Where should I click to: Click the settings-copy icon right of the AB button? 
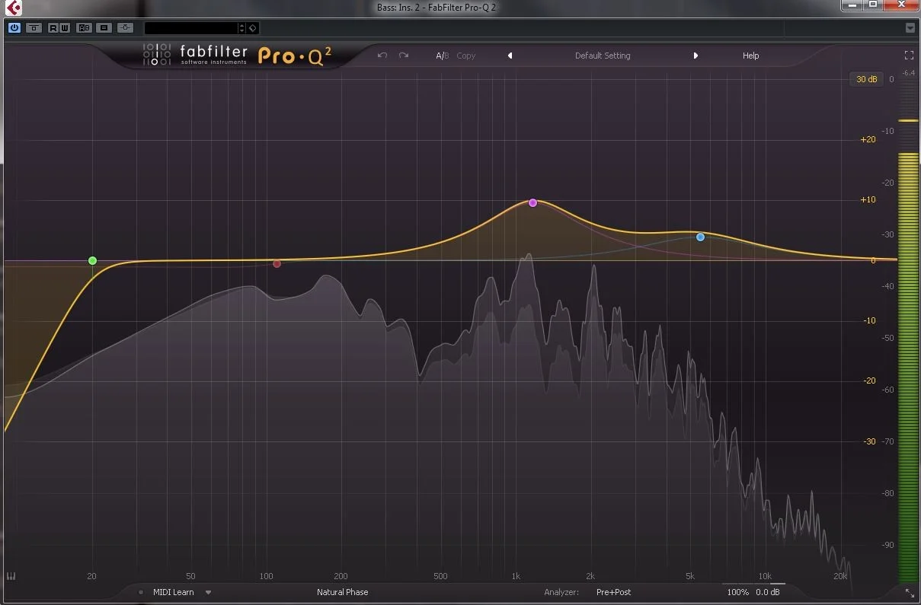click(x=104, y=28)
